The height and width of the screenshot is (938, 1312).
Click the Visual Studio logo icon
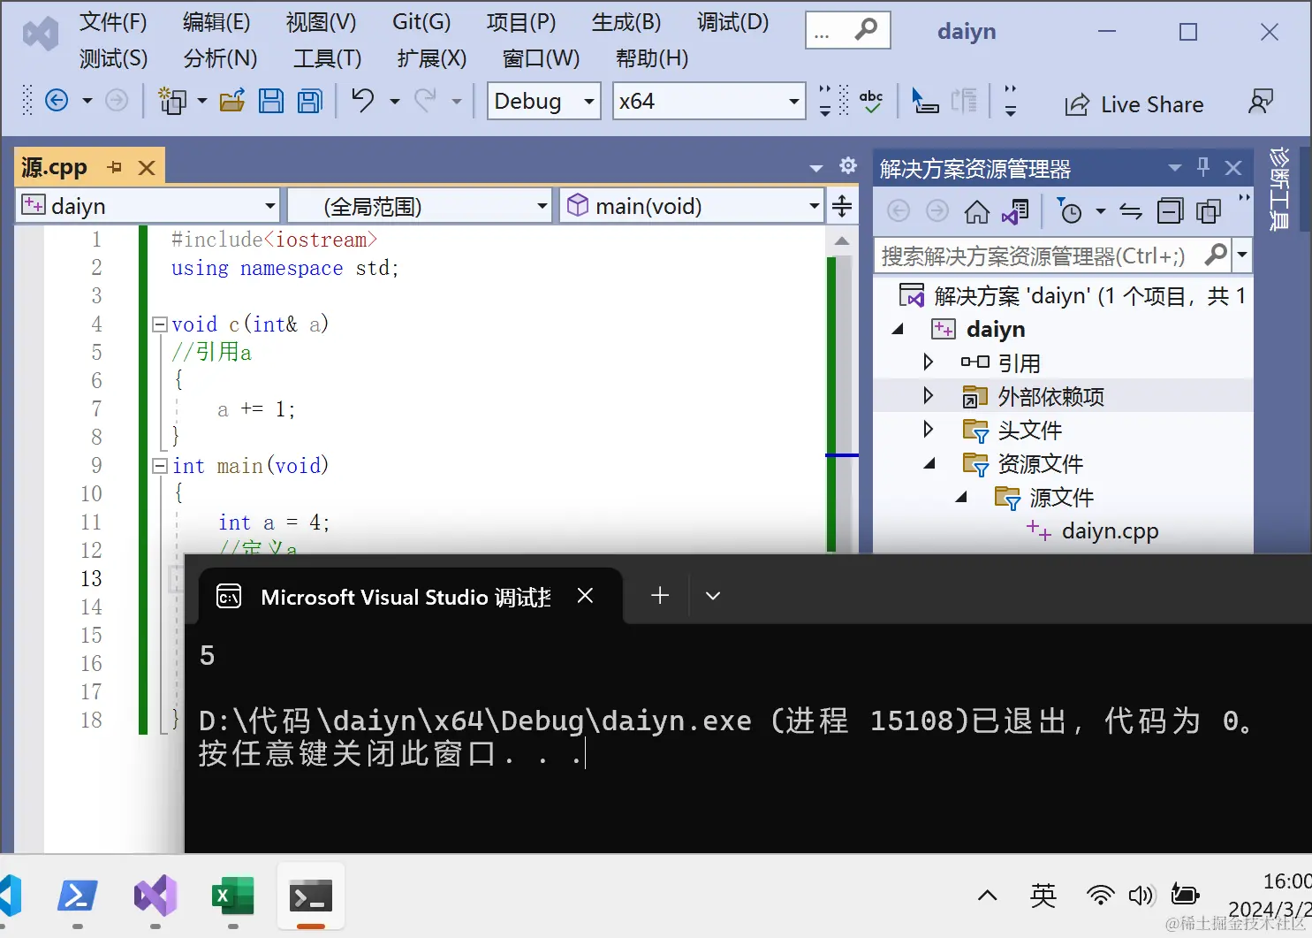click(41, 35)
